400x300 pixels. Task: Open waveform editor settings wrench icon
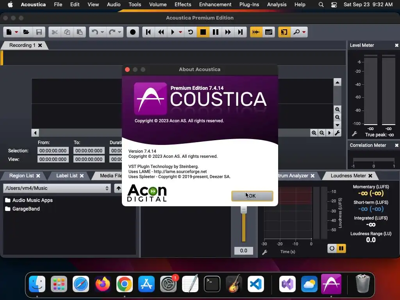(x=337, y=133)
